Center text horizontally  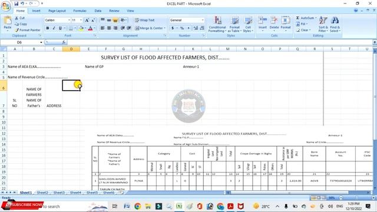click(x=109, y=28)
